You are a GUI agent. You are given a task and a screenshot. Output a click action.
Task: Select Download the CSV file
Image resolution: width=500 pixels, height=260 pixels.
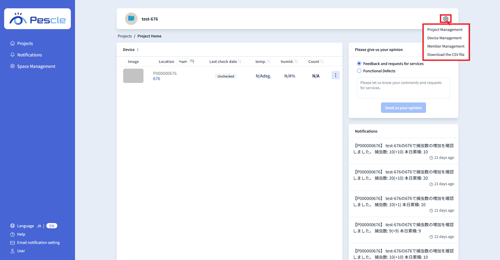click(x=446, y=55)
